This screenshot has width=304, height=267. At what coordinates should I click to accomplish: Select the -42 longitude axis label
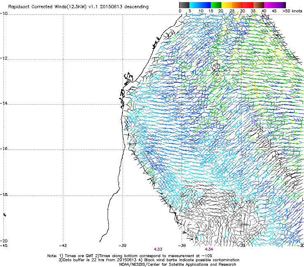63,246
